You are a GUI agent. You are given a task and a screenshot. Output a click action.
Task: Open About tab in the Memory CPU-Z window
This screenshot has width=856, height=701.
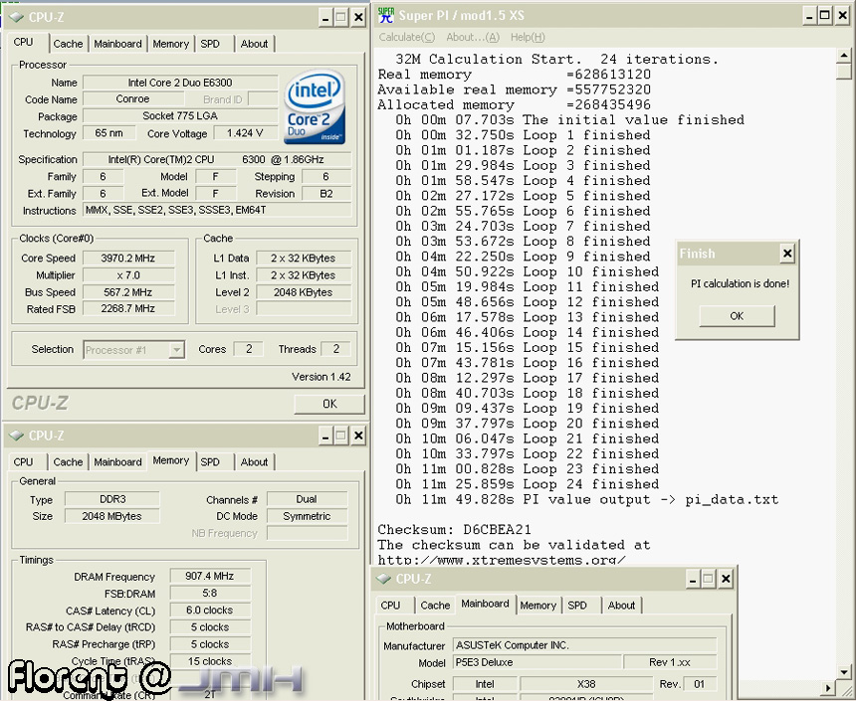(255, 462)
